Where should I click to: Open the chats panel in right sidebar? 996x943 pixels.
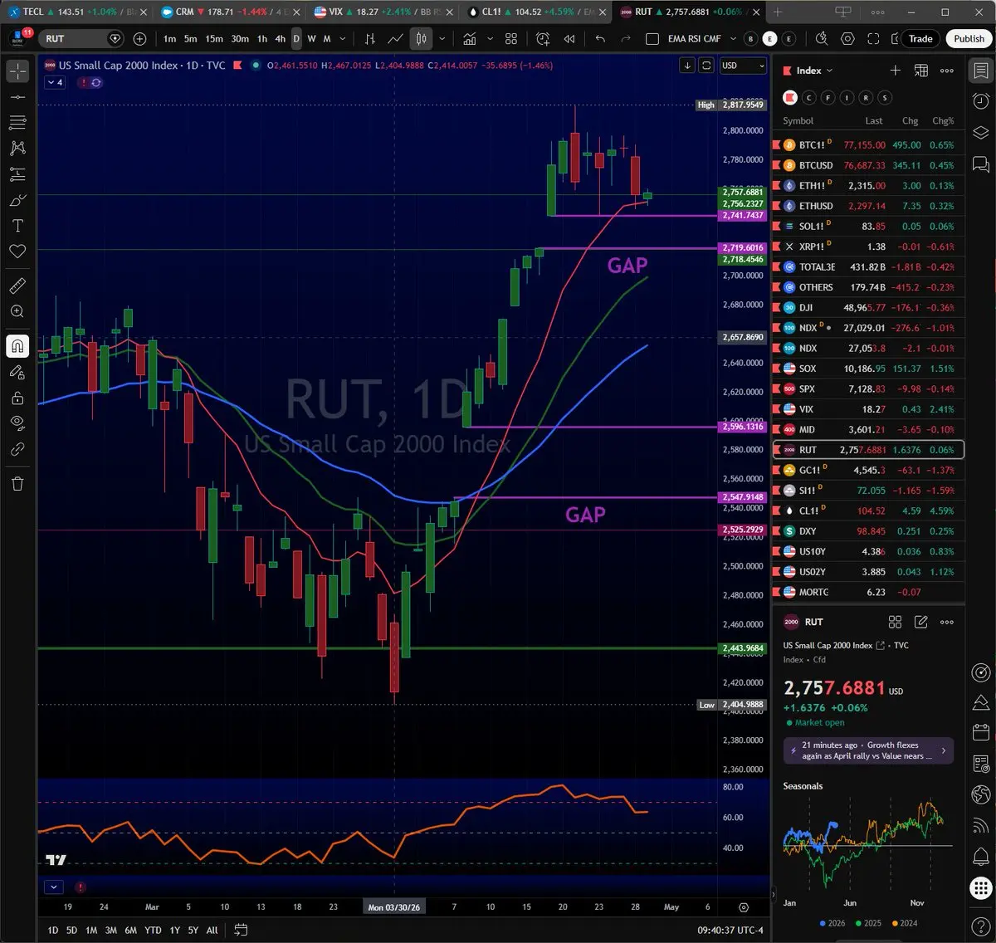980,164
